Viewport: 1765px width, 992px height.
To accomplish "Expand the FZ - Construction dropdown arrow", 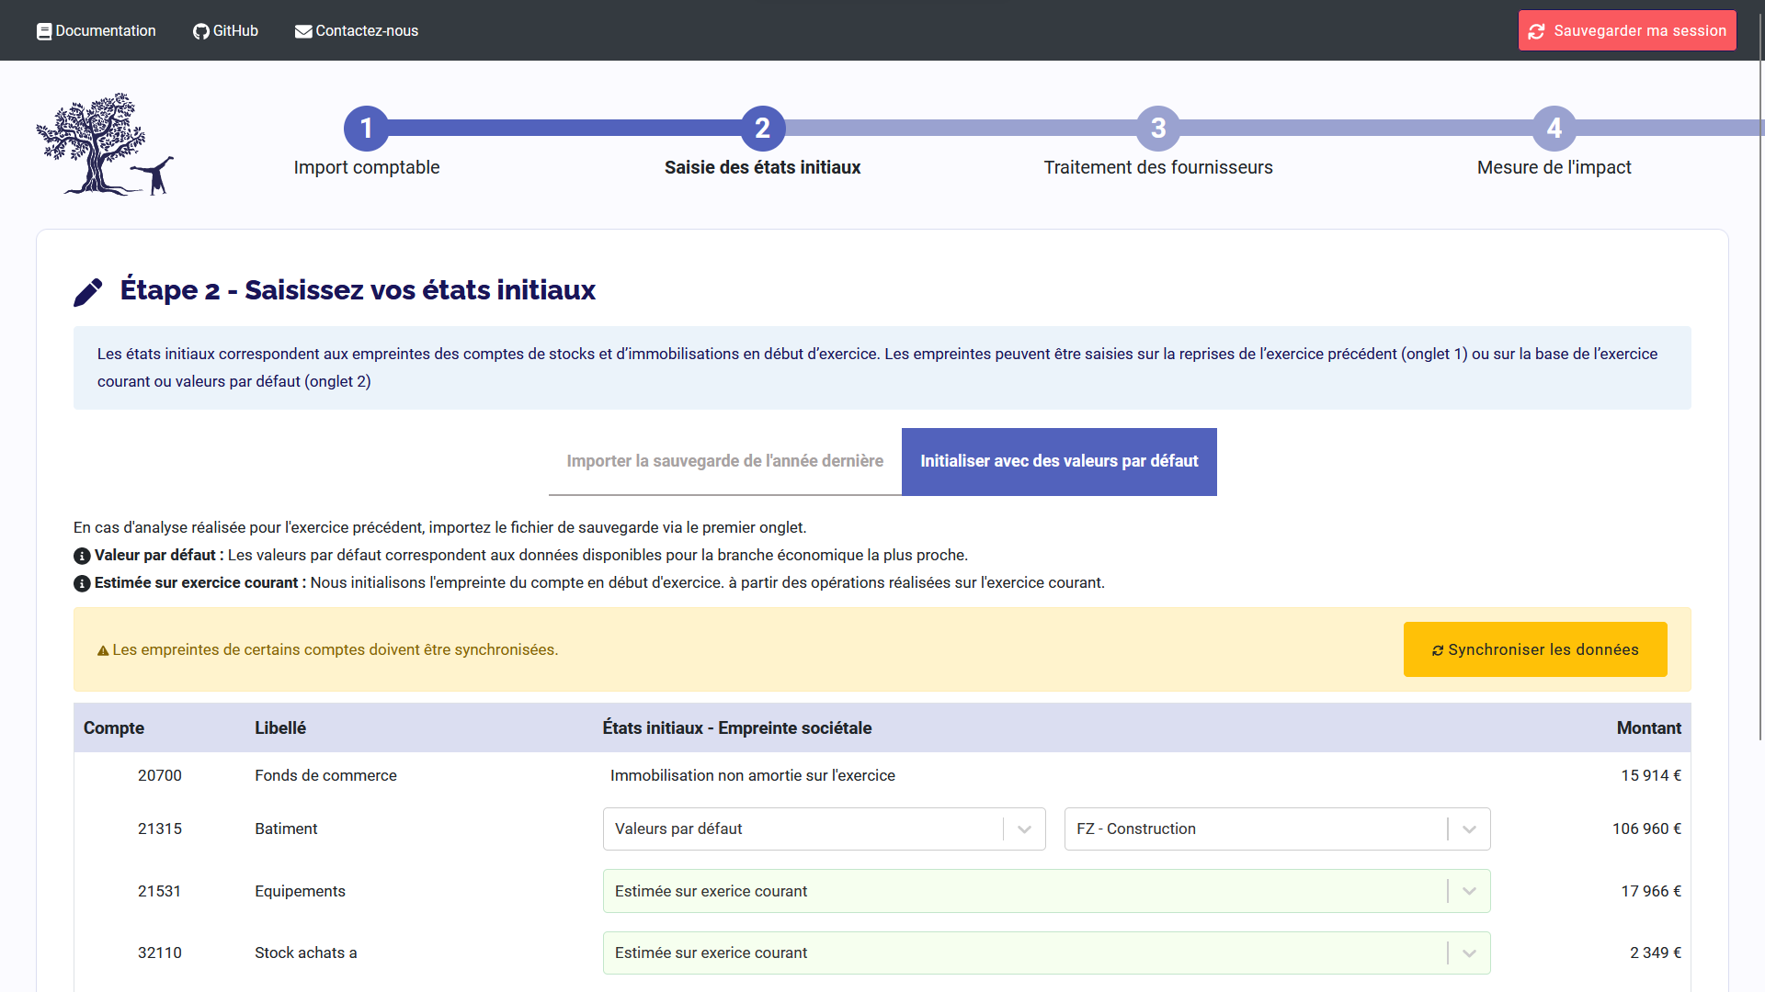I will point(1469,829).
